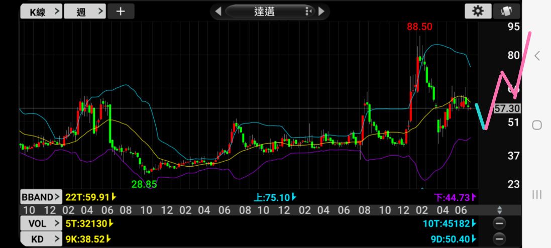This screenshot has width=551, height=248.
Task: Tap the 88.50 high price marker
Action: pos(419,27)
